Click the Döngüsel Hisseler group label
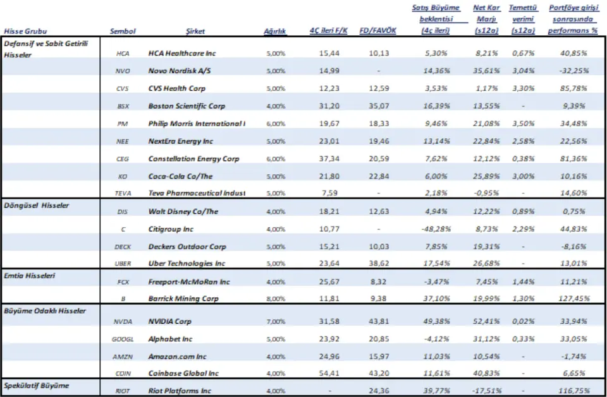The image size is (607, 397). coord(37,206)
